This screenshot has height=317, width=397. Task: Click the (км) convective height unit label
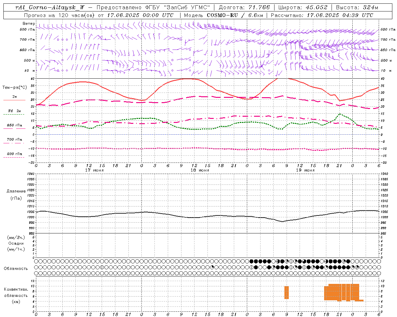tap(16, 302)
